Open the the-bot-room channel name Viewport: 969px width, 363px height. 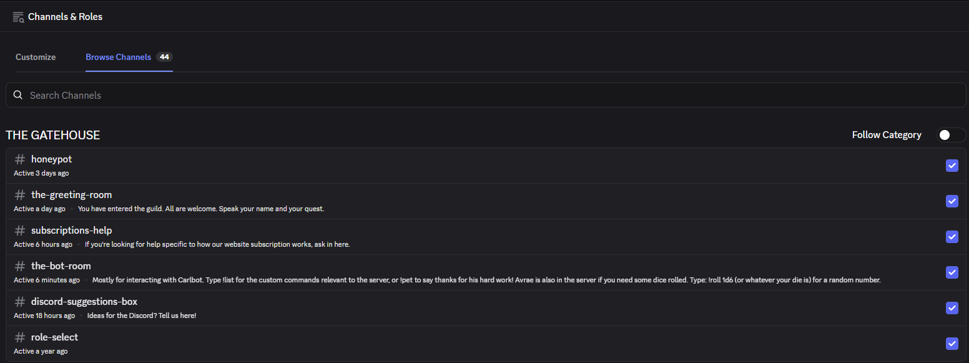point(61,266)
